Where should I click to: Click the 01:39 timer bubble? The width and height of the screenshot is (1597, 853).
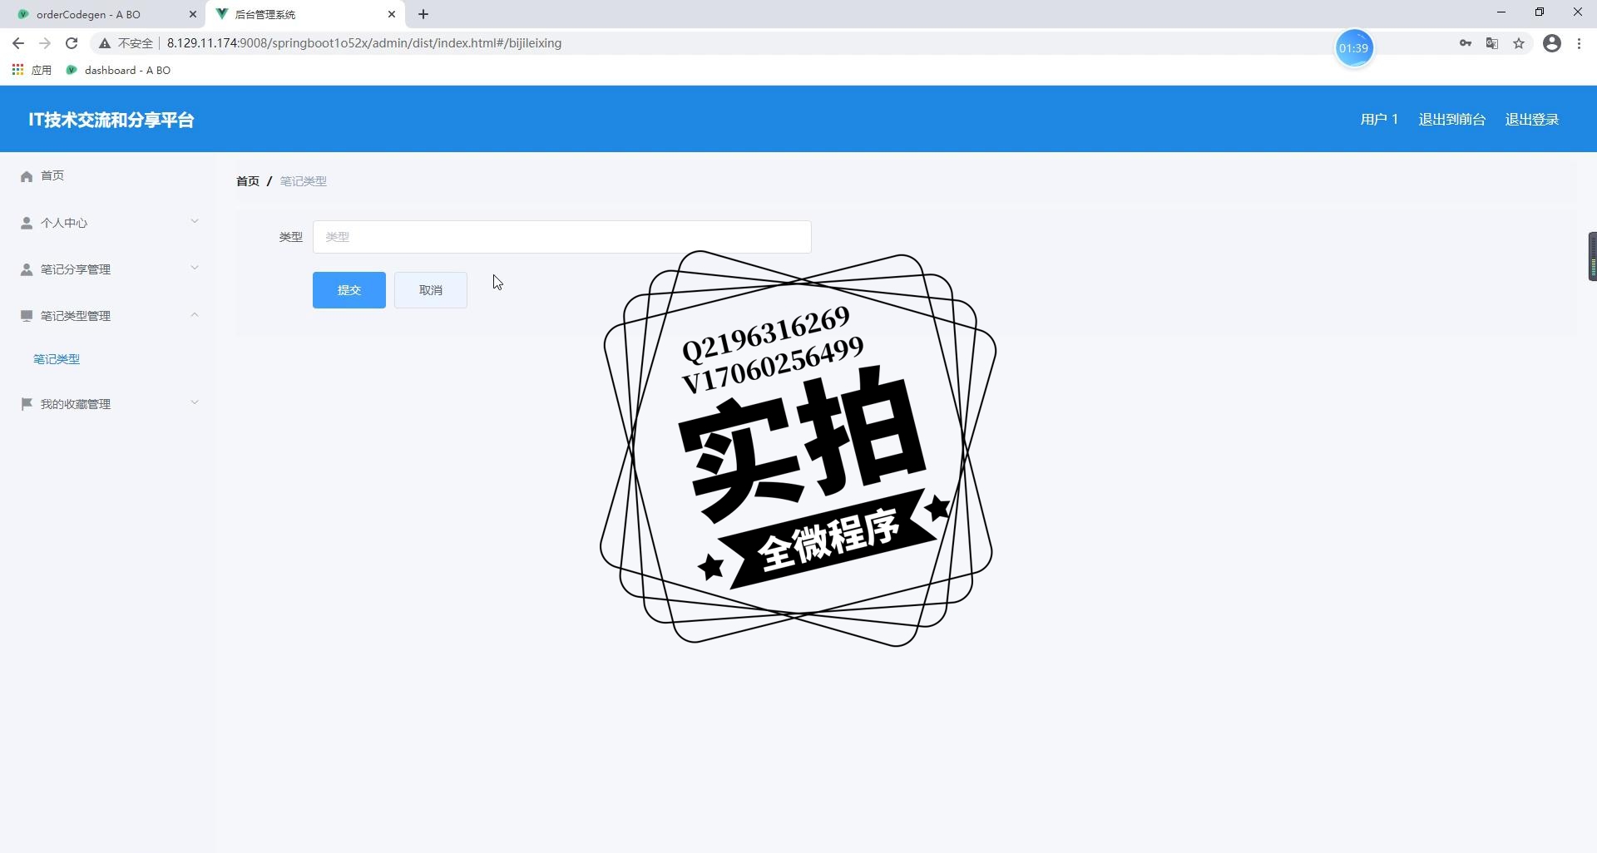click(1353, 48)
